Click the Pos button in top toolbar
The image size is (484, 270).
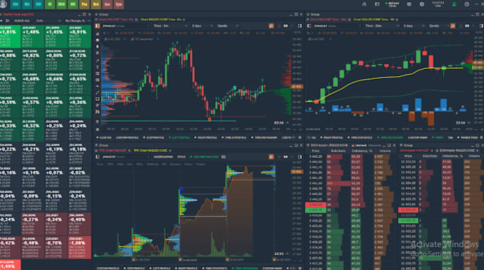coord(84,4)
